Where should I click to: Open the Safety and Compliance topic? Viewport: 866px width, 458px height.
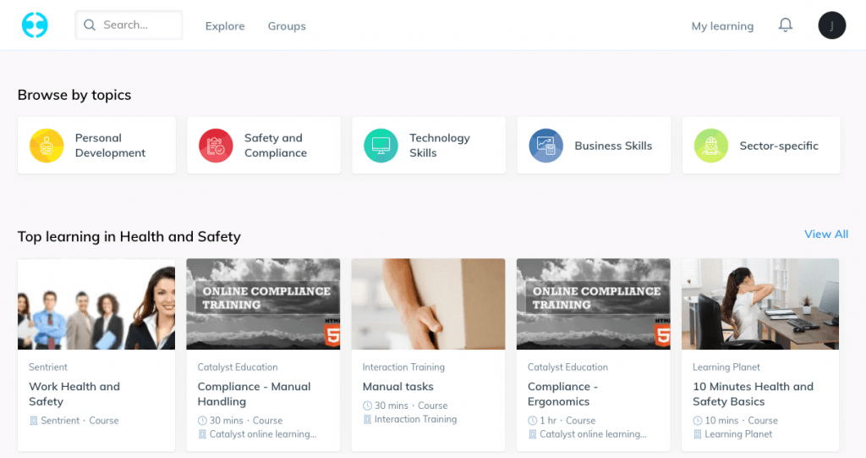pos(264,145)
